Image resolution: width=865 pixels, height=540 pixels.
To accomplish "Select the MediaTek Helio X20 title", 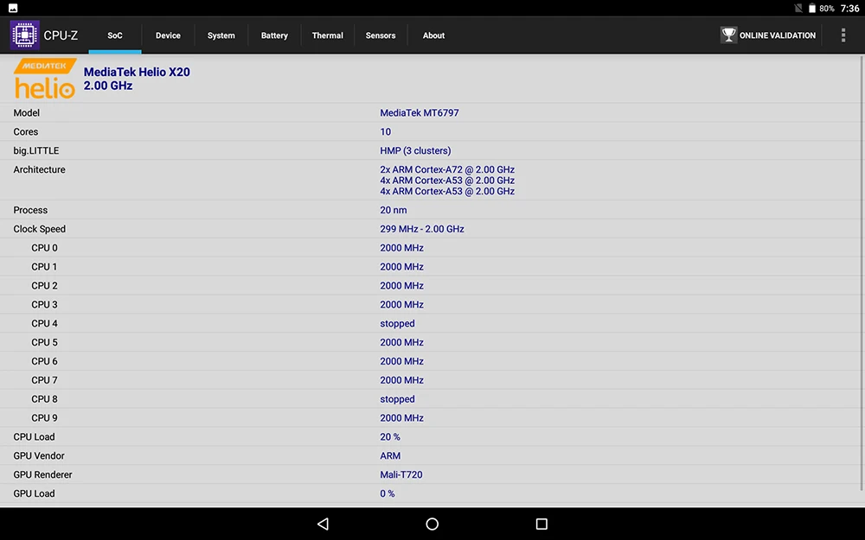I will click(x=137, y=73).
